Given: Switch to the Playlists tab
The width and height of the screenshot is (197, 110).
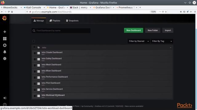Looking at the screenshot, I should (55, 21).
